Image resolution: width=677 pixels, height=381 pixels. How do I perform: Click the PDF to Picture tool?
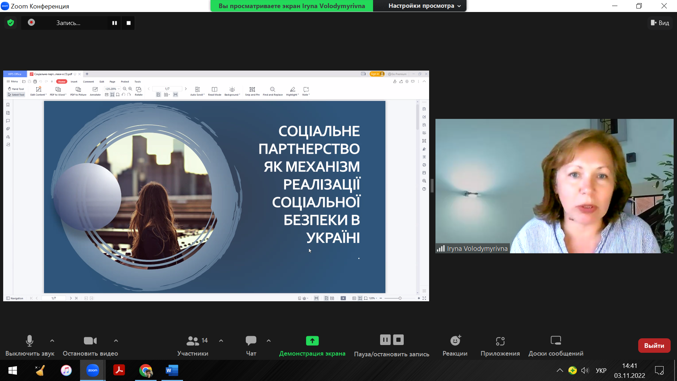(78, 91)
